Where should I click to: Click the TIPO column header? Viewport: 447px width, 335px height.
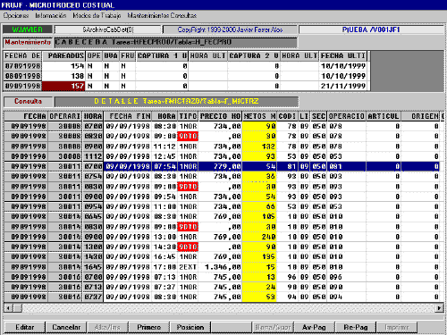[x=188, y=116]
